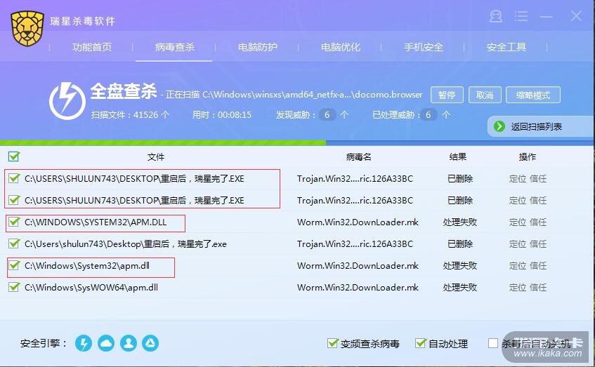Click the 结果 column header
Viewport: 595px width, 367px height.
pos(457,157)
